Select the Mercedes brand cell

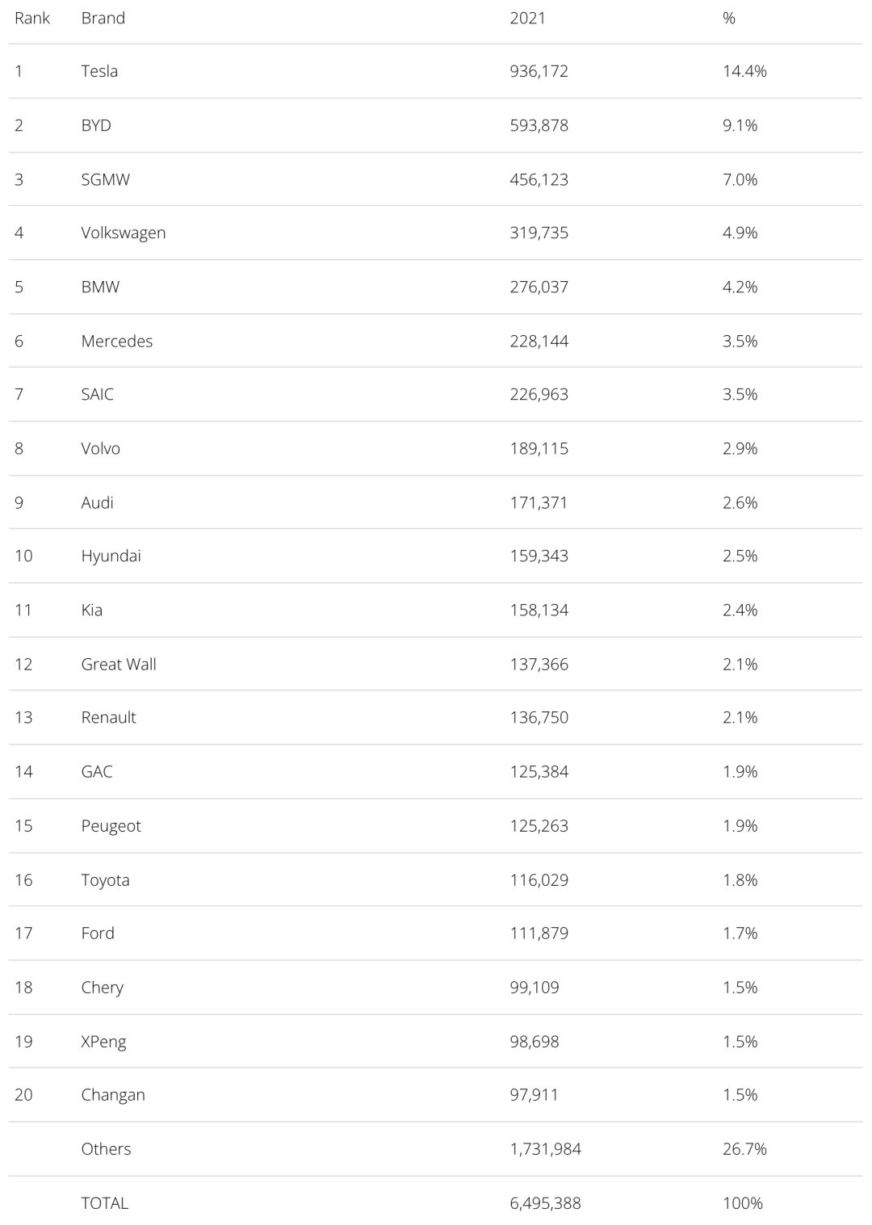[x=116, y=341]
